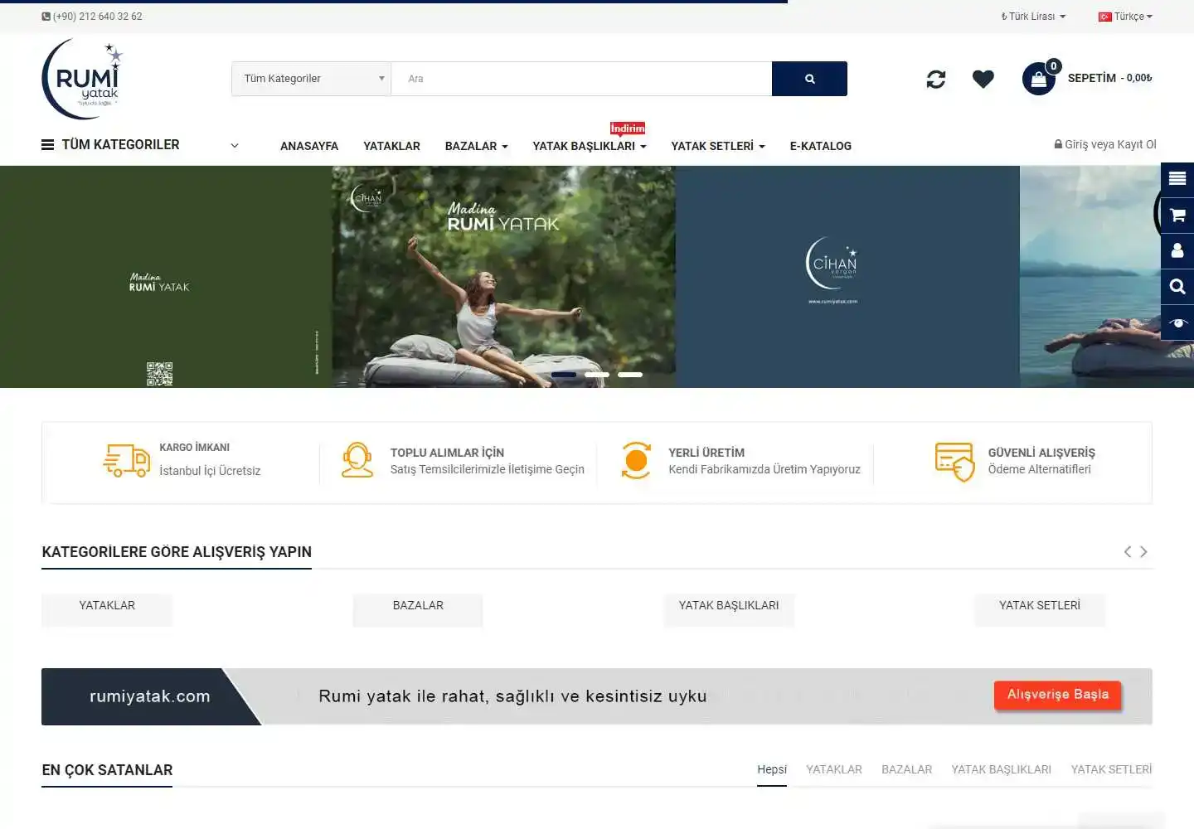Open Türk Lirası currency dropdown

1033,17
